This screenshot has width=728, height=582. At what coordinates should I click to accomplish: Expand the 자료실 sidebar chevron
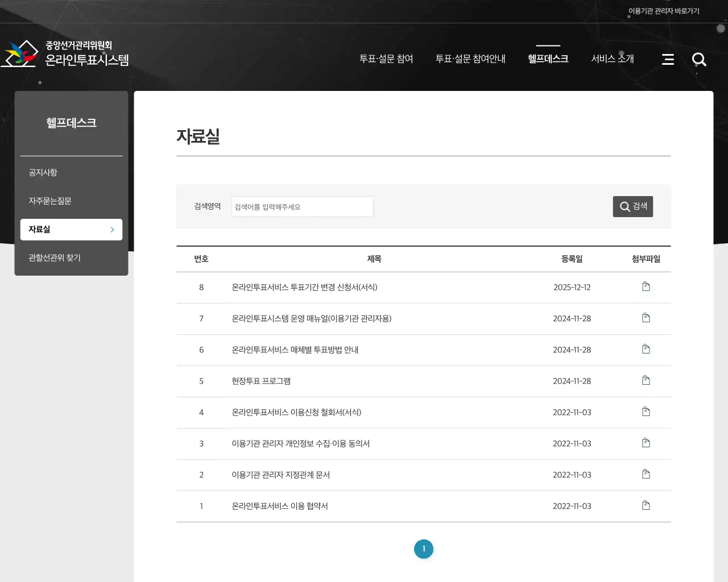click(111, 230)
